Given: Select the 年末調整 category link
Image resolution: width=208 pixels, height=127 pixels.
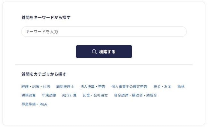Looking at the screenshot, I should [x=49, y=95].
